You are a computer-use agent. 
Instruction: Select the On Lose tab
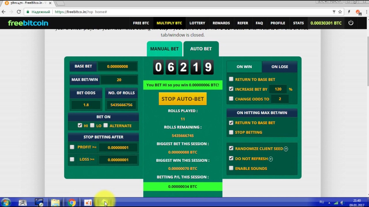click(x=280, y=67)
